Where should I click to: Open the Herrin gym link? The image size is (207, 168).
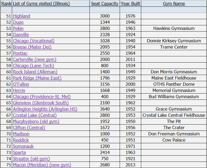(19, 90)
